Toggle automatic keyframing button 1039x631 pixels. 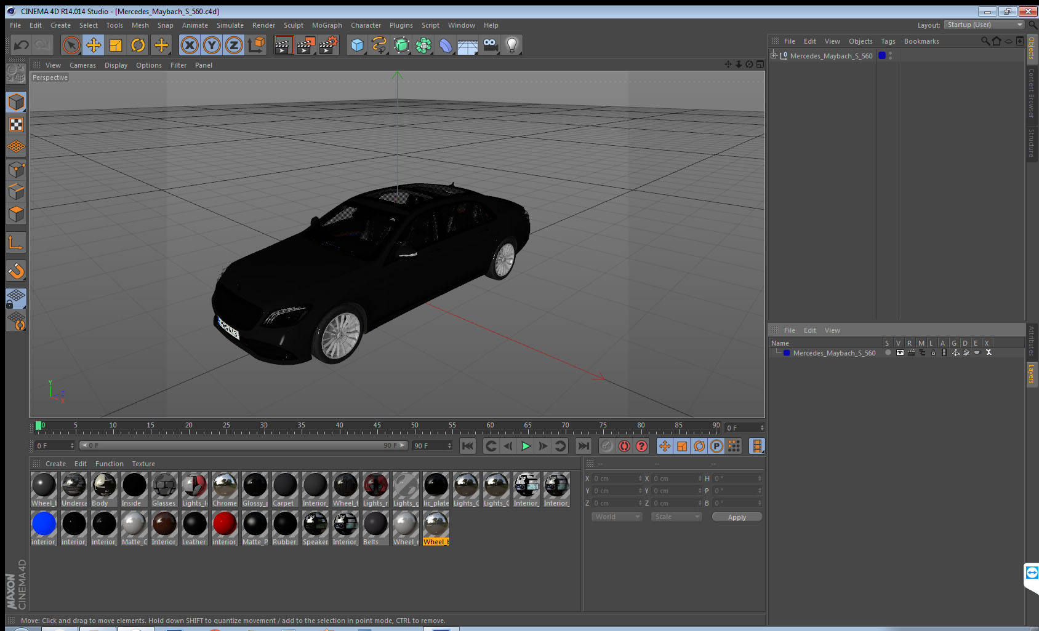coord(624,446)
